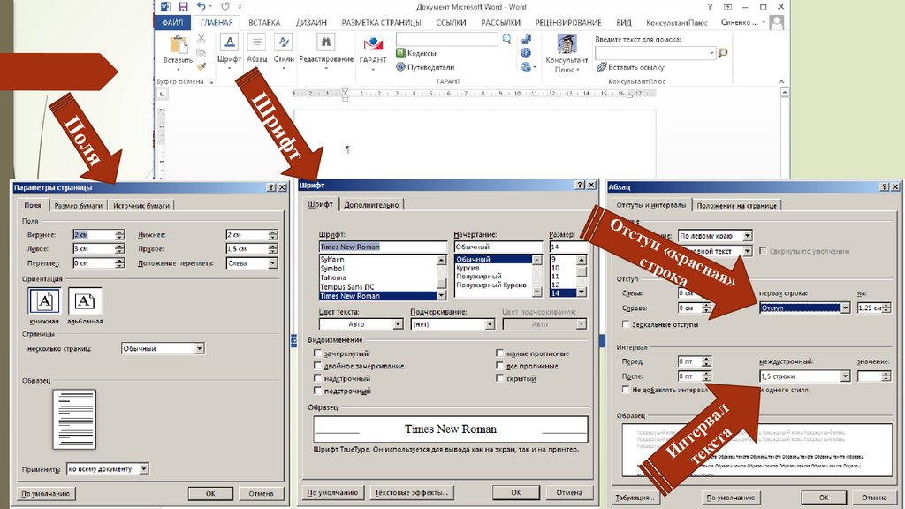Click the КонсультантПлюс professor icon
The image size is (905, 509).
pos(567,44)
